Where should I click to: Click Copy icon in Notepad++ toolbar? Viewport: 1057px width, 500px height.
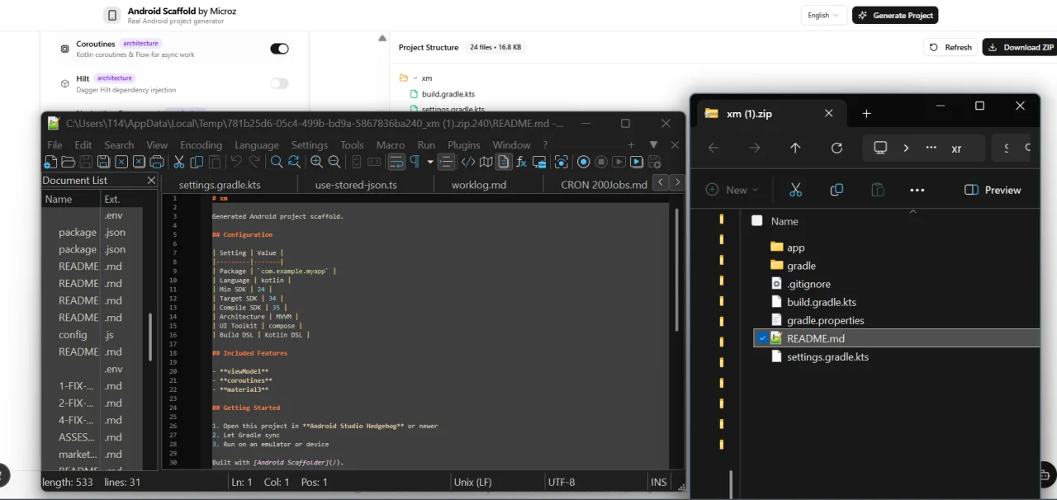pos(197,162)
